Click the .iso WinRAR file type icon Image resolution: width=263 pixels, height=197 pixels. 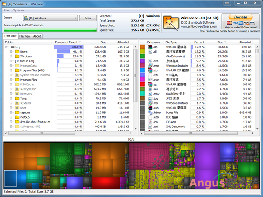(150, 47)
